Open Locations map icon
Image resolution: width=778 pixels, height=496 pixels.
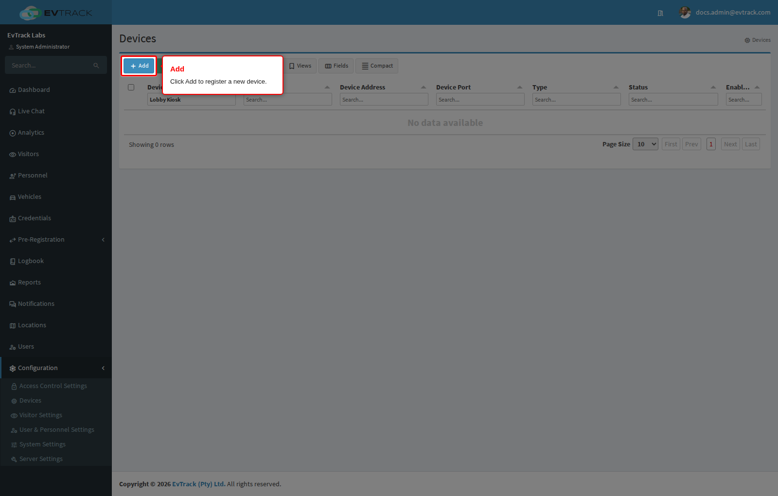pos(13,326)
